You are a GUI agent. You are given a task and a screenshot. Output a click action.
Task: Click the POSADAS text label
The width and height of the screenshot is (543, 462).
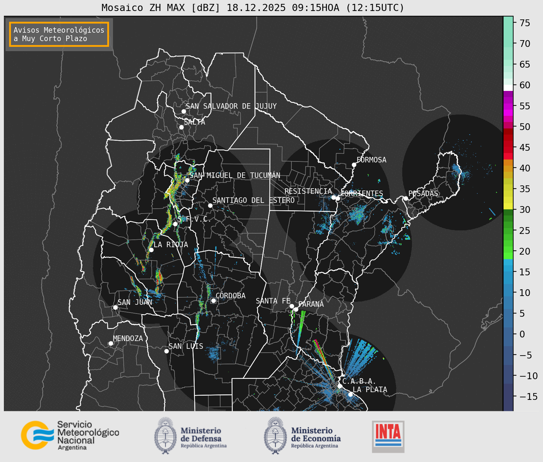pyautogui.click(x=423, y=193)
